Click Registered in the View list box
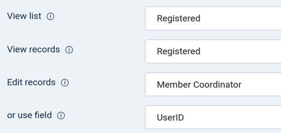The width and height of the screenshot is (281, 133). tap(178, 19)
